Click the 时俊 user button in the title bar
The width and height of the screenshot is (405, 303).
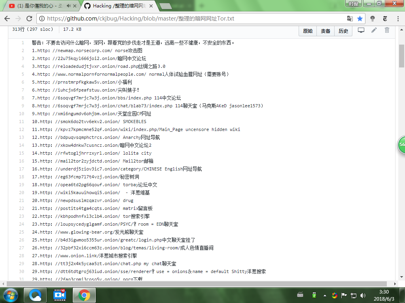click(x=354, y=4)
